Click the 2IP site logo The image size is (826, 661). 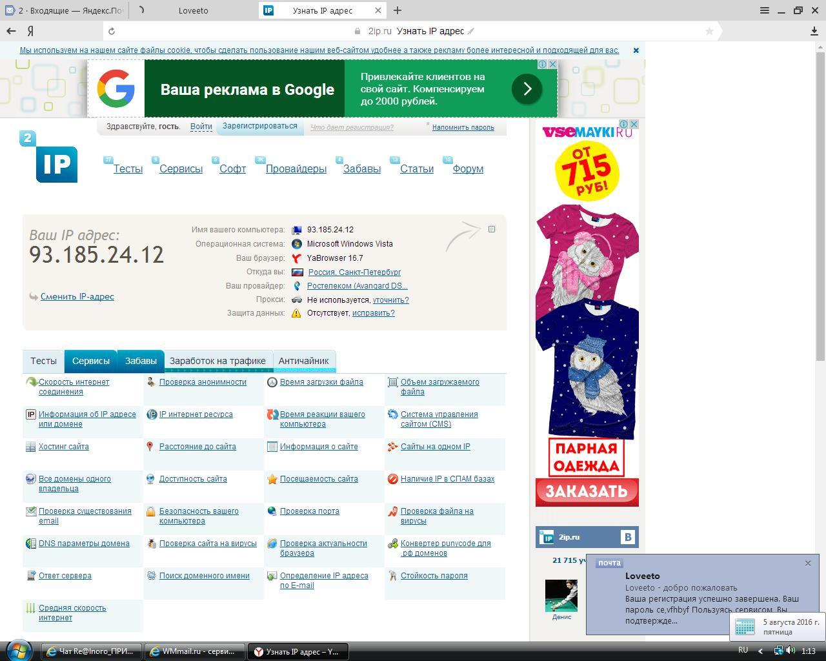pyautogui.click(x=49, y=157)
